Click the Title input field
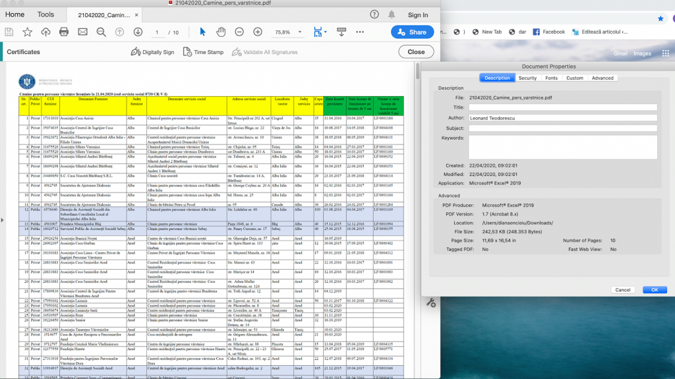This screenshot has height=379, width=675. [563, 107]
